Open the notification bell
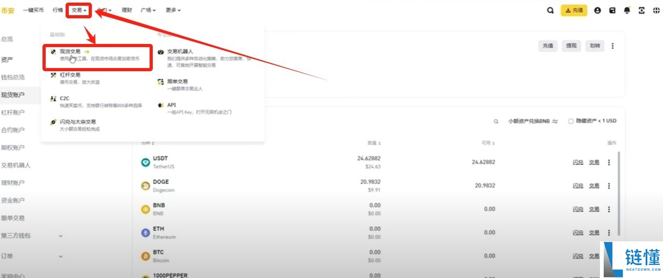Image resolution: width=663 pixels, height=278 pixels. (x=627, y=10)
